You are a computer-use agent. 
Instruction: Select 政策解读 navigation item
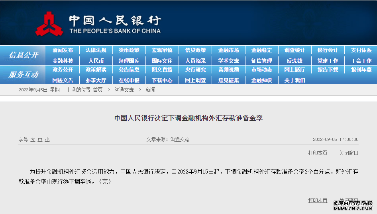tap(96, 69)
